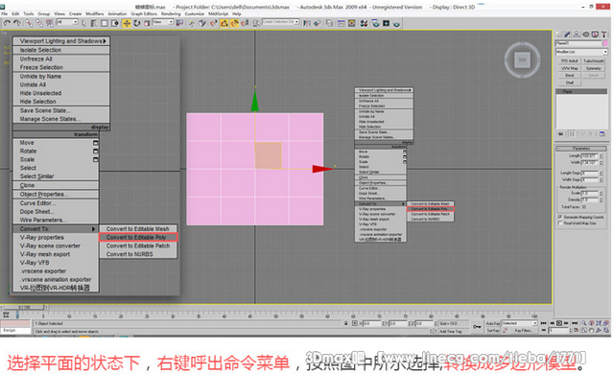The width and height of the screenshot is (614, 374).
Task: Apply the TurboSmooth modifier button
Action: [594, 61]
